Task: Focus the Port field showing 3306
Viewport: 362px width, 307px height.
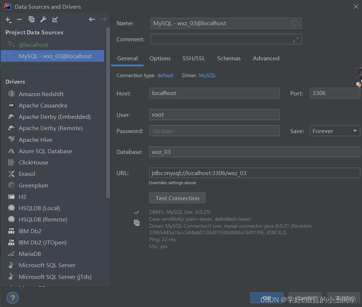Action: (x=335, y=93)
